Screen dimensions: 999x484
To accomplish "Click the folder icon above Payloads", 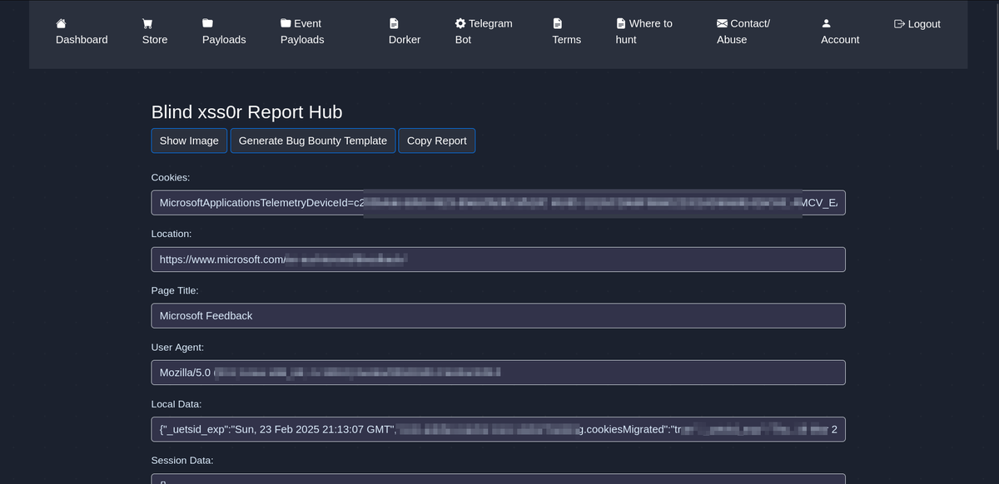I will pos(208,23).
